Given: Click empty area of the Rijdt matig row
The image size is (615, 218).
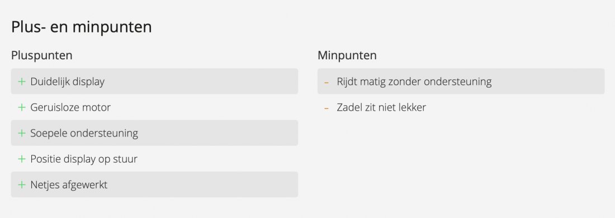Looking at the screenshot, I should pos(547,82).
